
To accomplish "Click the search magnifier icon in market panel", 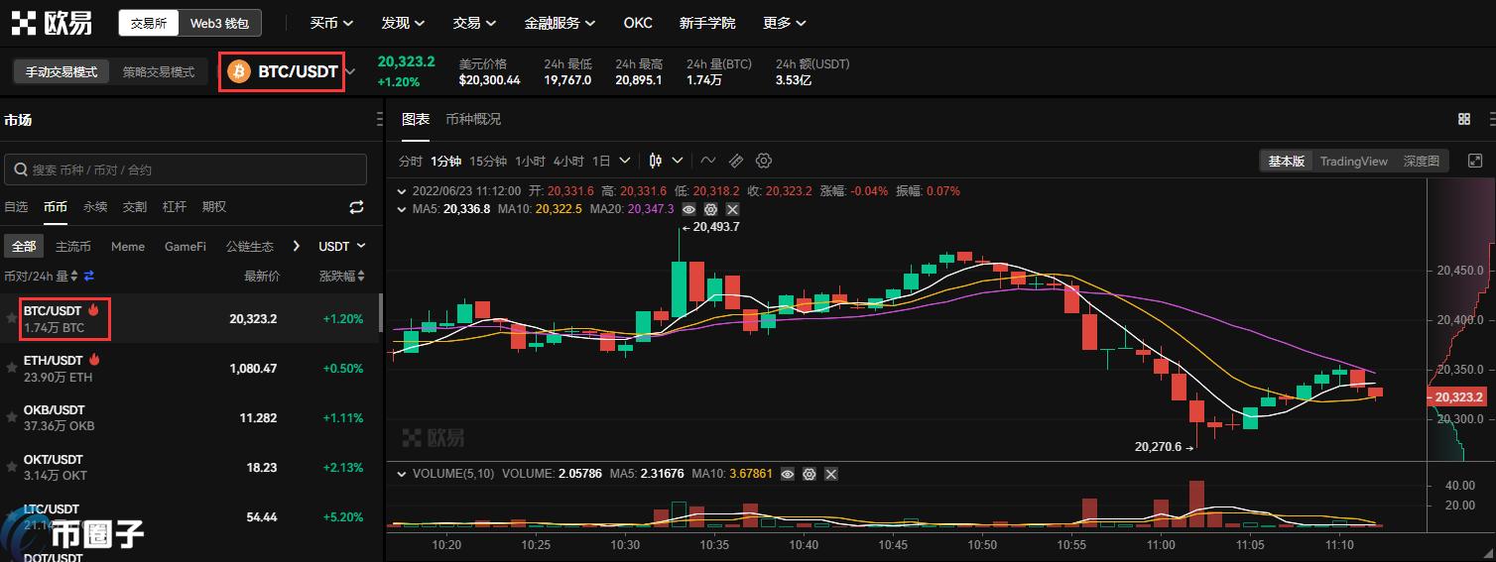I will click(x=20, y=169).
